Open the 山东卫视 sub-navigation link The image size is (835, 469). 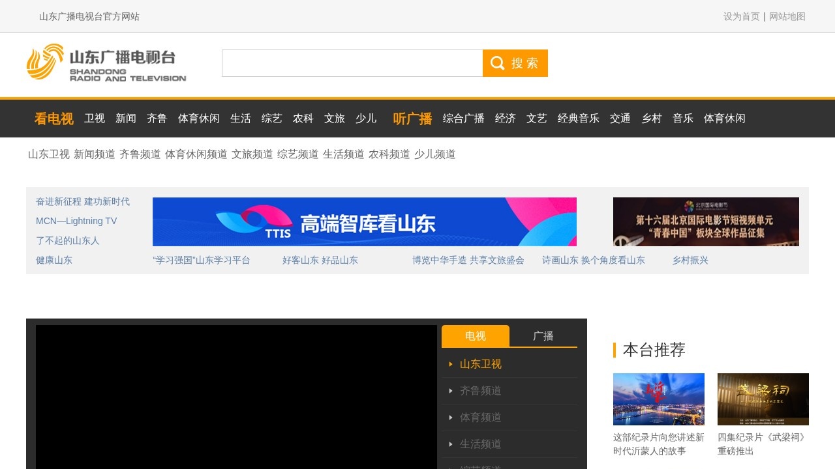[x=49, y=154]
